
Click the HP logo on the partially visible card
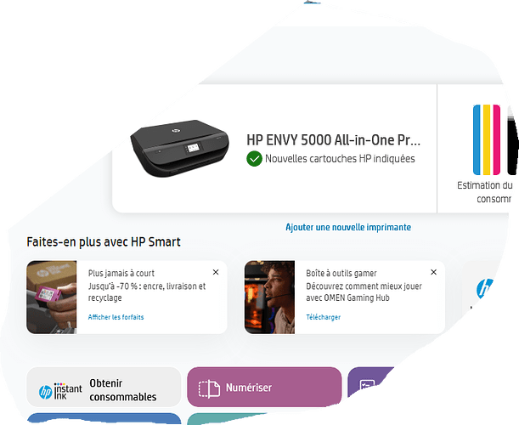[x=484, y=288]
